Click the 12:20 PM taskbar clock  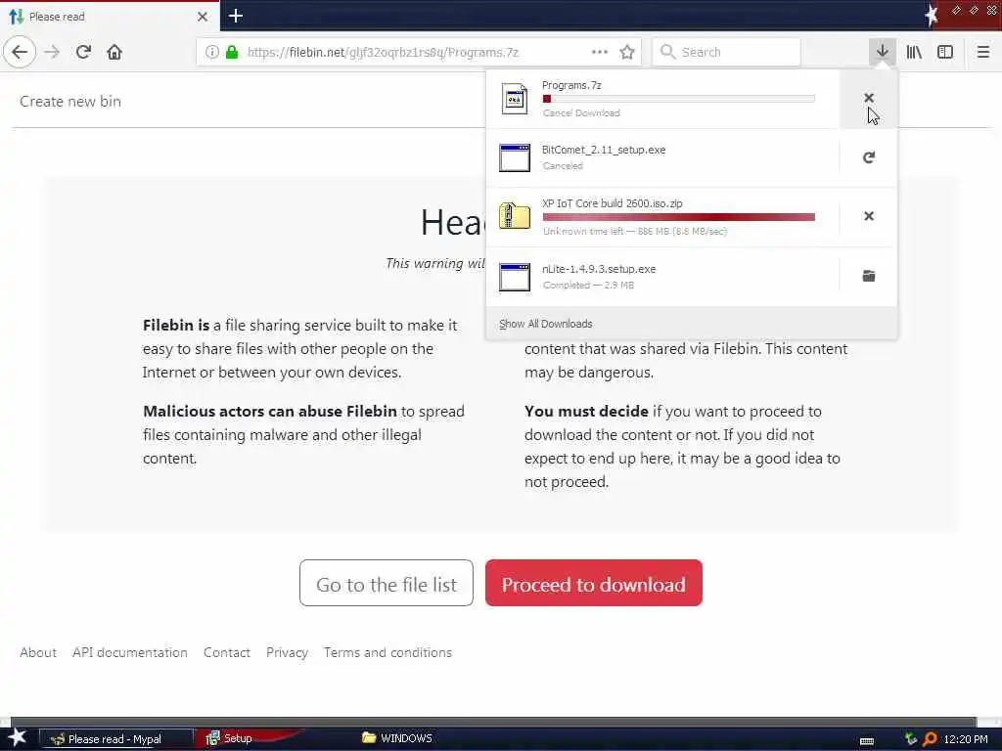pyautogui.click(x=966, y=739)
